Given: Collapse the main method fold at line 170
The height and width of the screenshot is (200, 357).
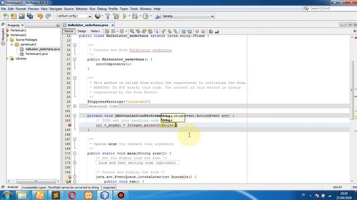Looking at the screenshot, I should tap(75, 153).
